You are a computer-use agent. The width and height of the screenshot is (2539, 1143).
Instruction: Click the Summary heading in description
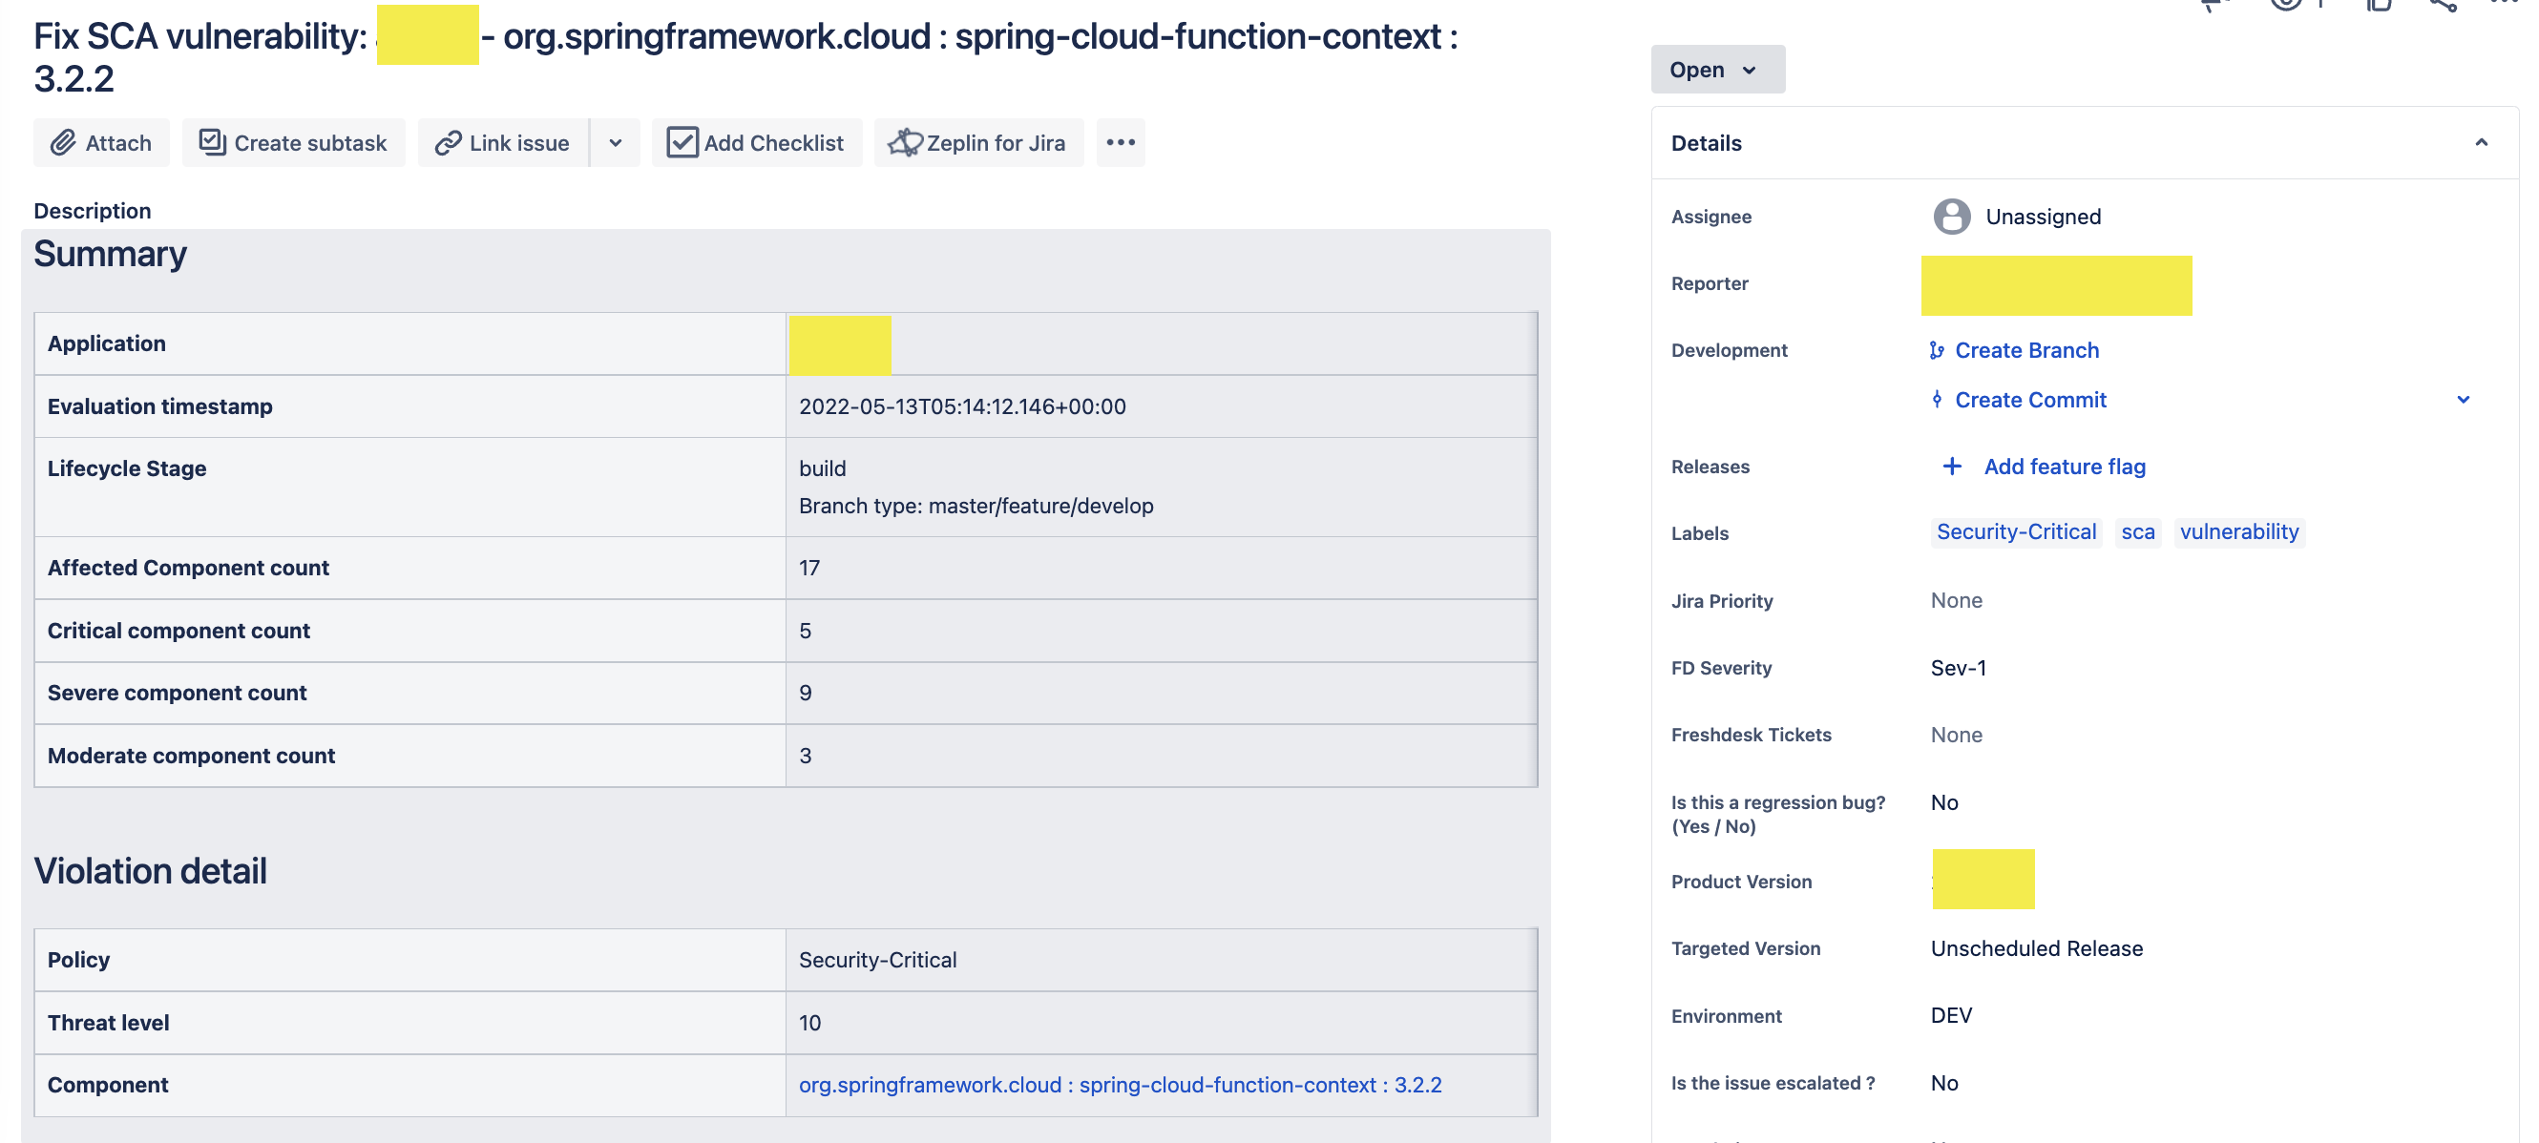pyautogui.click(x=110, y=254)
